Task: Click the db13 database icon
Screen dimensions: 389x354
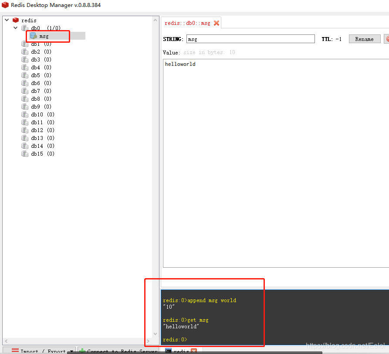Action: 25,138
